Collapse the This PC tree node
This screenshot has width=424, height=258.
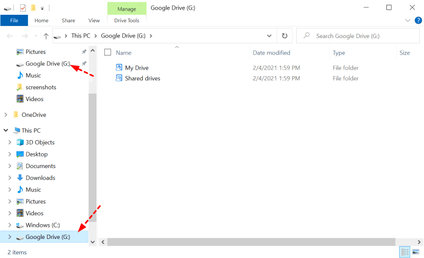(6, 131)
